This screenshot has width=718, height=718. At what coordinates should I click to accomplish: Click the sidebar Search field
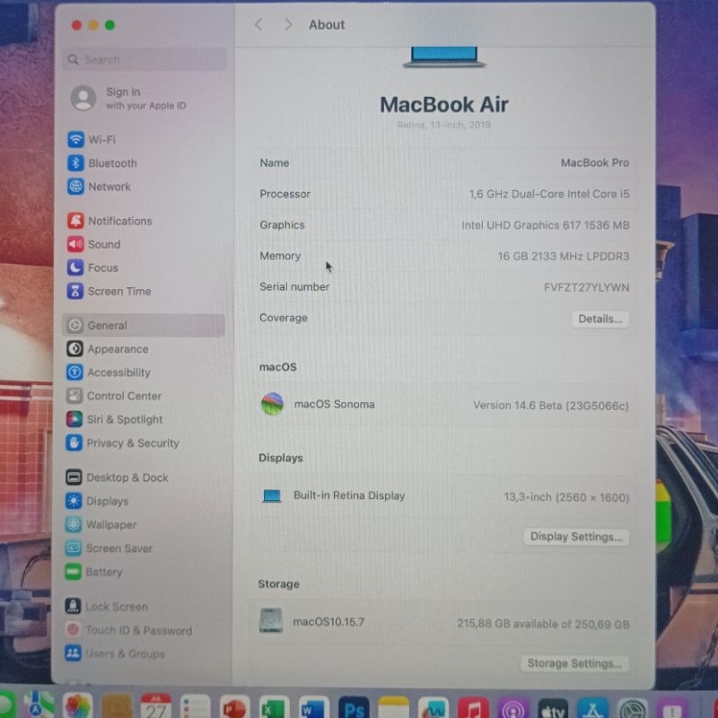(x=144, y=60)
